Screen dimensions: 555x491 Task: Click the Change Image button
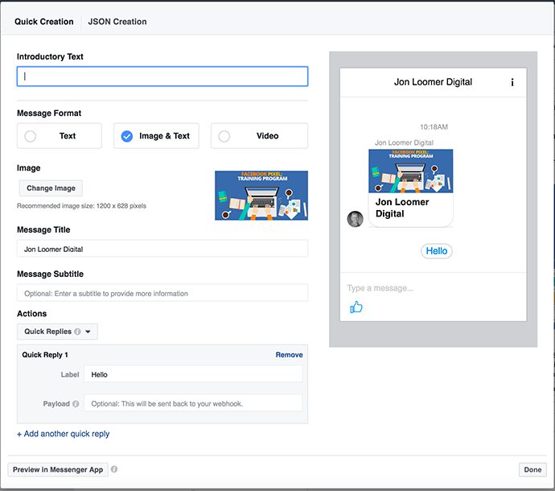[x=51, y=188]
